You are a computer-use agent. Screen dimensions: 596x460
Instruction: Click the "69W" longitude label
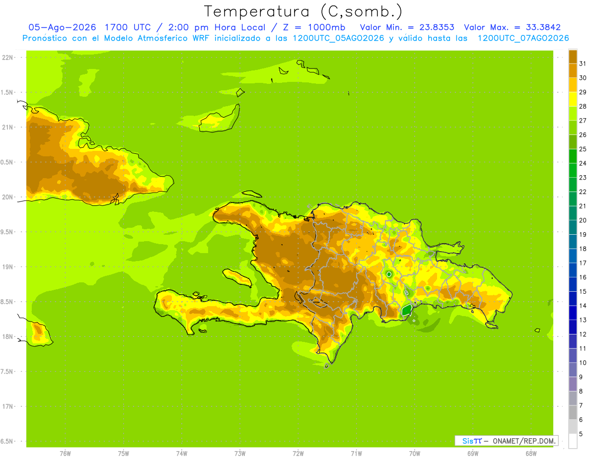(x=473, y=454)
